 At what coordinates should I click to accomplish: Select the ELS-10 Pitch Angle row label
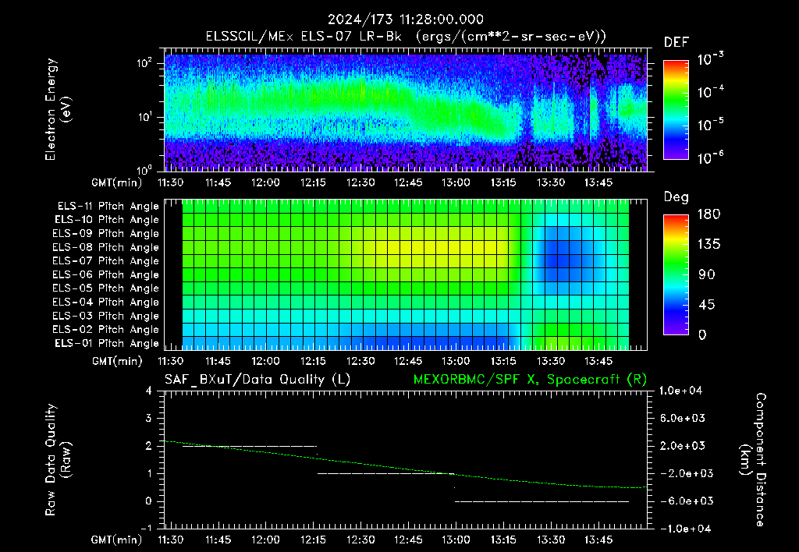point(107,220)
